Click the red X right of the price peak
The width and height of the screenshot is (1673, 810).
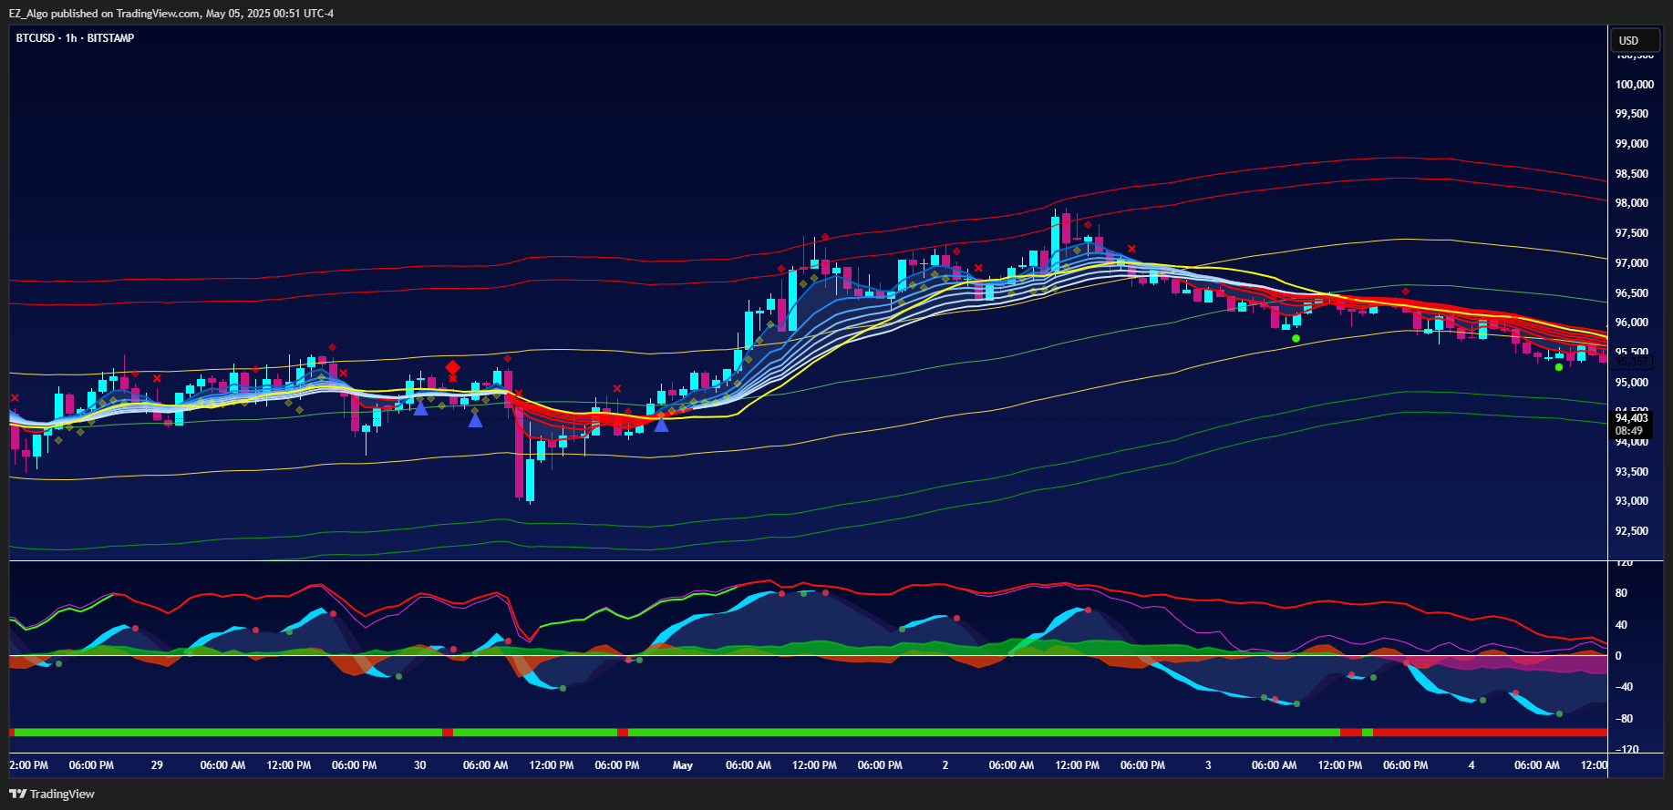(x=1131, y=249)
